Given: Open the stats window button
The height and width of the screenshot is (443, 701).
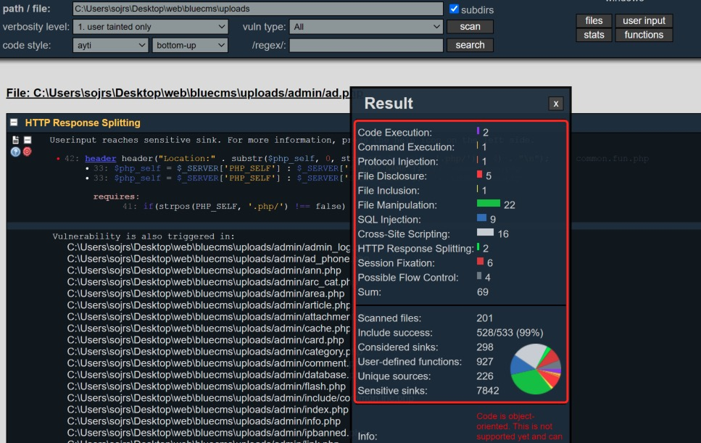Looking at the screenshot, I should pyautogui.click(x=594, y=35).
